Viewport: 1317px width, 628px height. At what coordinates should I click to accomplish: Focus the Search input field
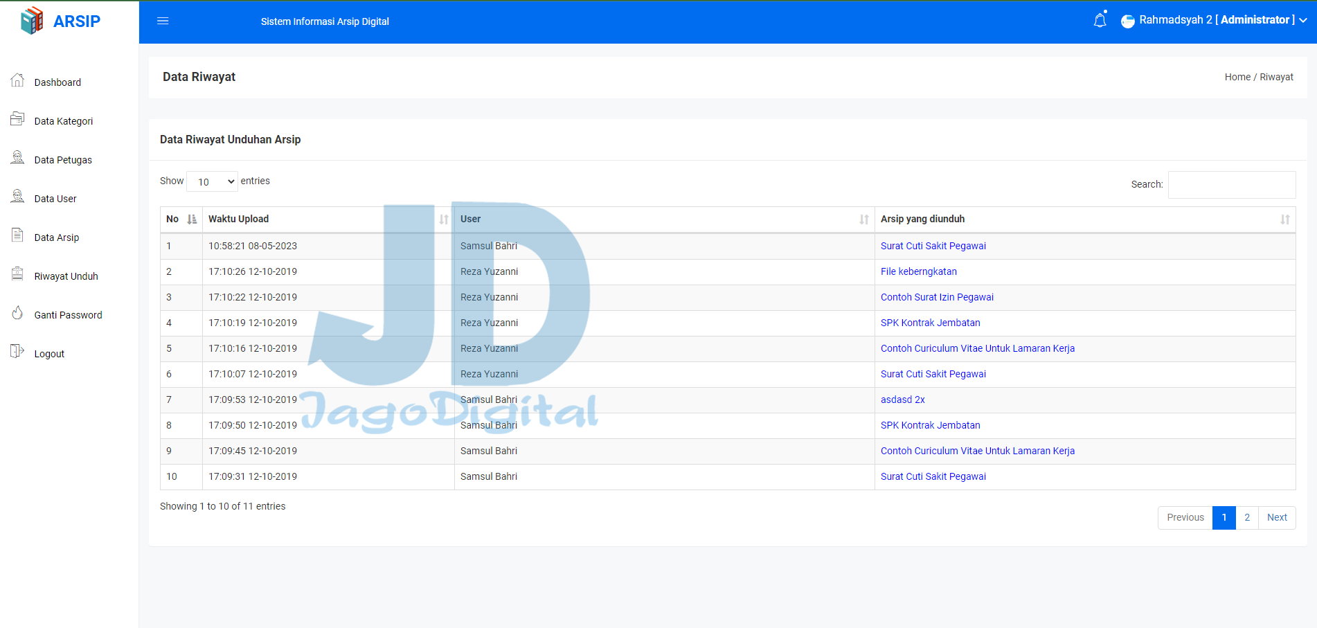tap(1231, 185)
